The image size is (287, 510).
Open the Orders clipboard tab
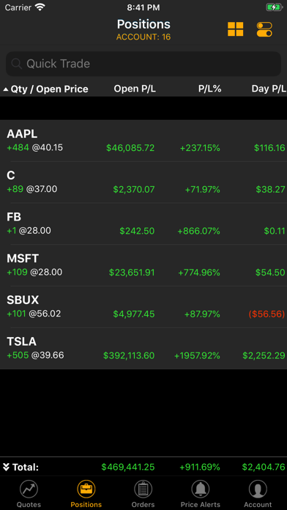143,494
